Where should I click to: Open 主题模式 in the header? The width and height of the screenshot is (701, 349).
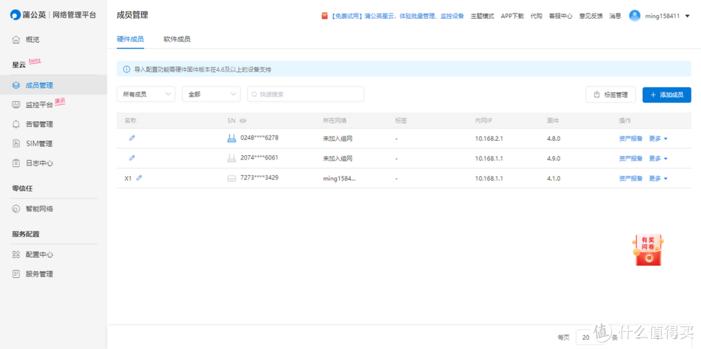point(482,16)
